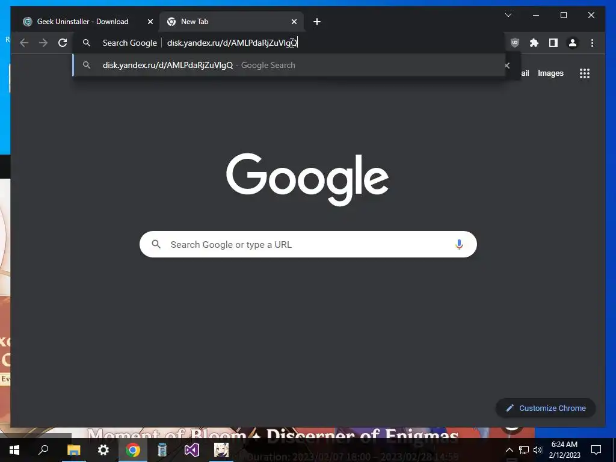
Task: Open Windows taskbar search
Action: point(43,450)
